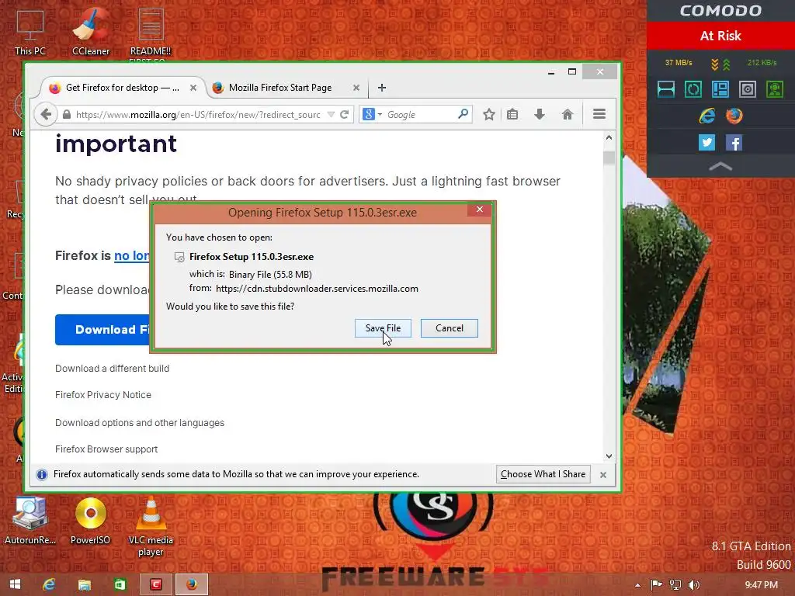Click the Google search input box
Image resolution: width=795 pixels, height=596 pixels.
tap(420, 115)
